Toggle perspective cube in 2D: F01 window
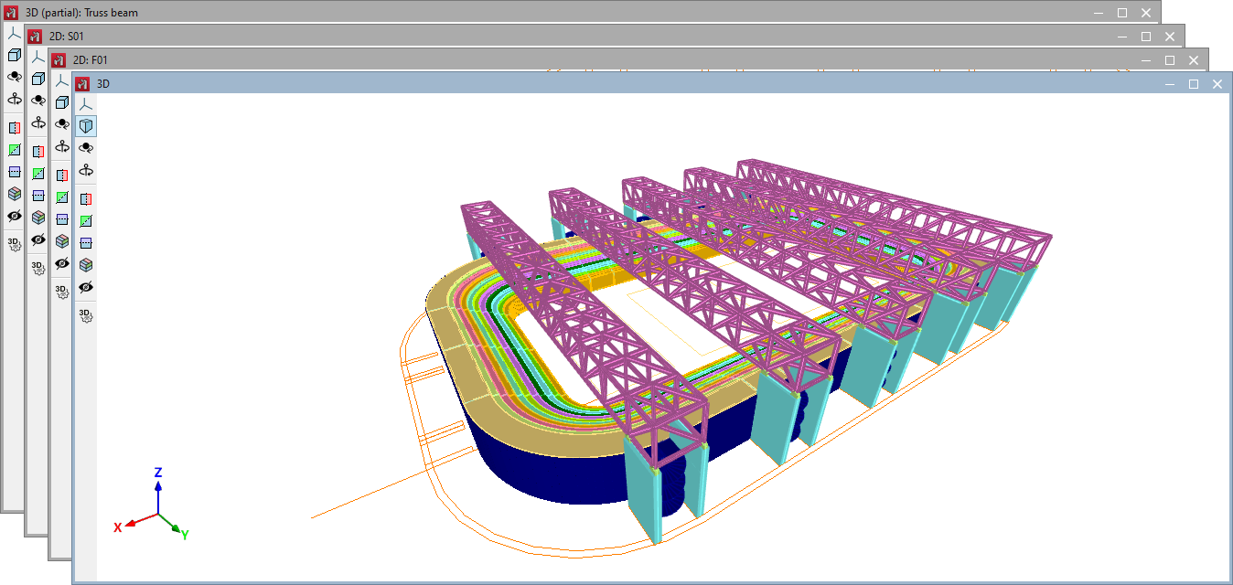Screen dimensions: 1233x585 point(62,101)
